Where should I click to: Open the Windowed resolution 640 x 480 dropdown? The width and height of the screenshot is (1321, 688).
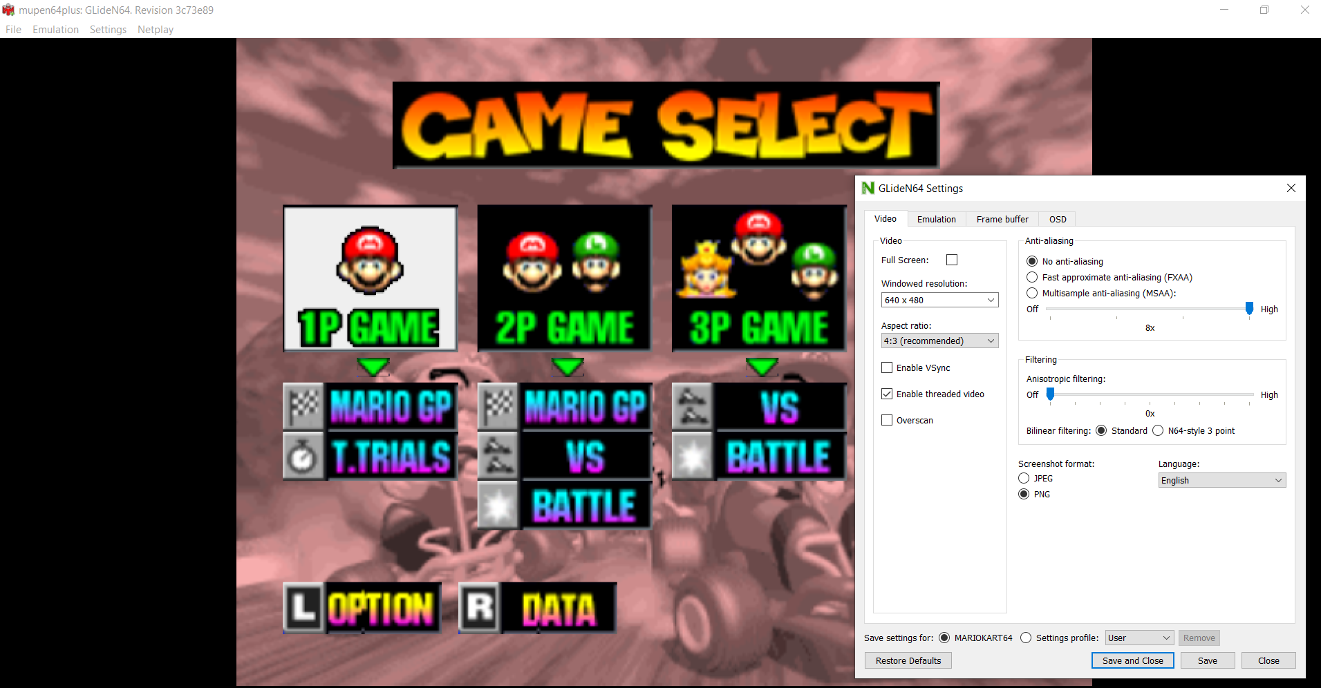[x=939, y=300]
